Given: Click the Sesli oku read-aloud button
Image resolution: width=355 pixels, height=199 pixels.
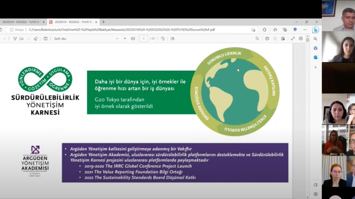Looking at the screenshot, I should (60, 39).
